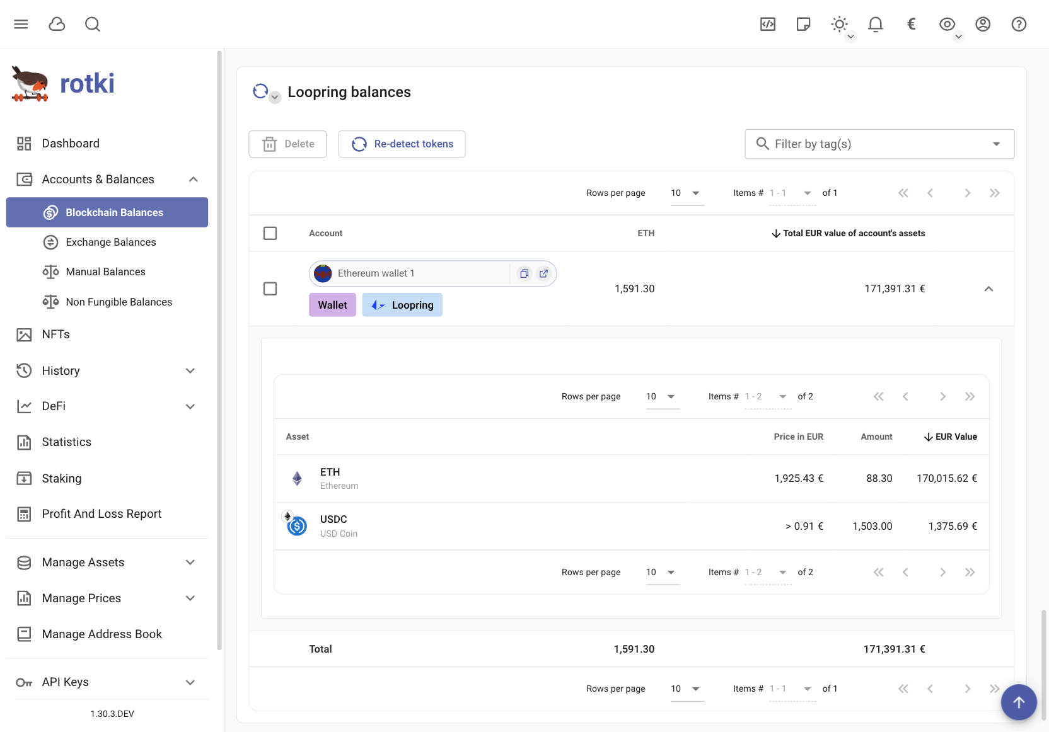Open the pinned code panel icon
Screen dimensions: 1049x732
pyautogui.click(x=768, y=24)
